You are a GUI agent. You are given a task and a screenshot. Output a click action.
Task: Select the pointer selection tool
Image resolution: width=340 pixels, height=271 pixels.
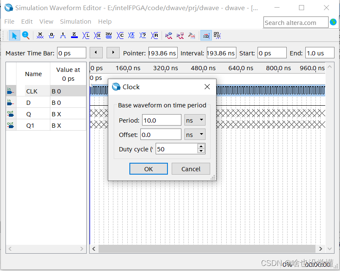click(14, 36)
